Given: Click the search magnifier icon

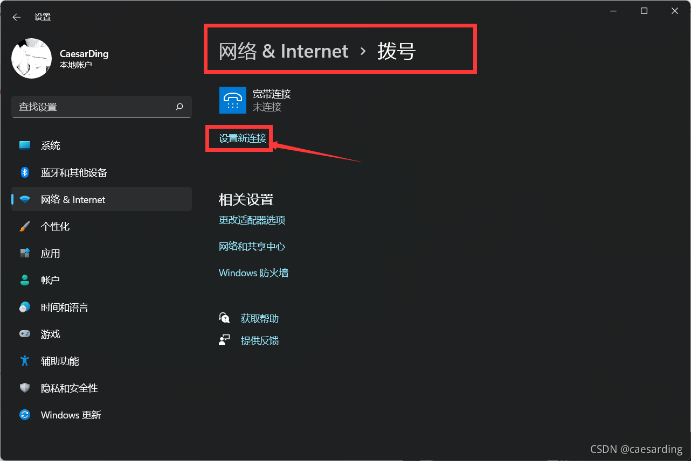Looking at the screenshot, I should (179, 107).
